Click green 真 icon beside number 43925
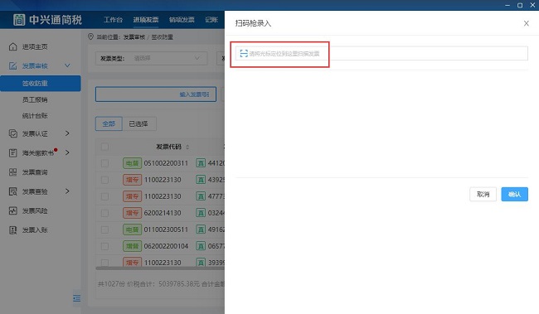 201,180
